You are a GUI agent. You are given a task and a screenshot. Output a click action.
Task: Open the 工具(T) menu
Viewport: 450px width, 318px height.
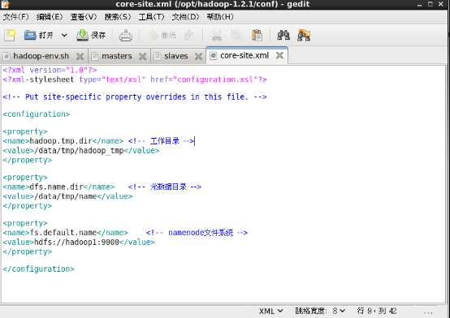(151, 17)
